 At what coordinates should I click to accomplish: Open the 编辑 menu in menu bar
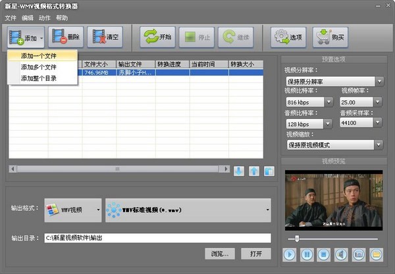click(28, 18)
